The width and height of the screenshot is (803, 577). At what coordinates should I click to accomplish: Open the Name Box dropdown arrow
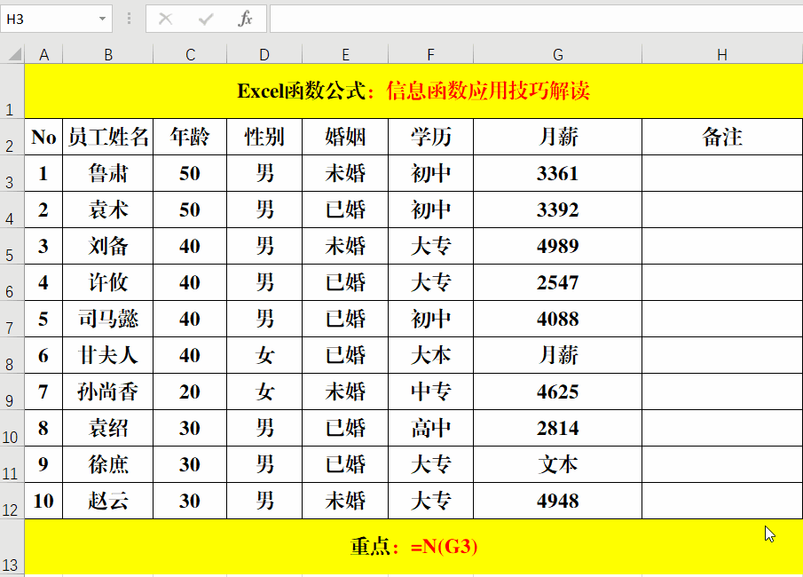pyautogui.click(x=102, y=19)
